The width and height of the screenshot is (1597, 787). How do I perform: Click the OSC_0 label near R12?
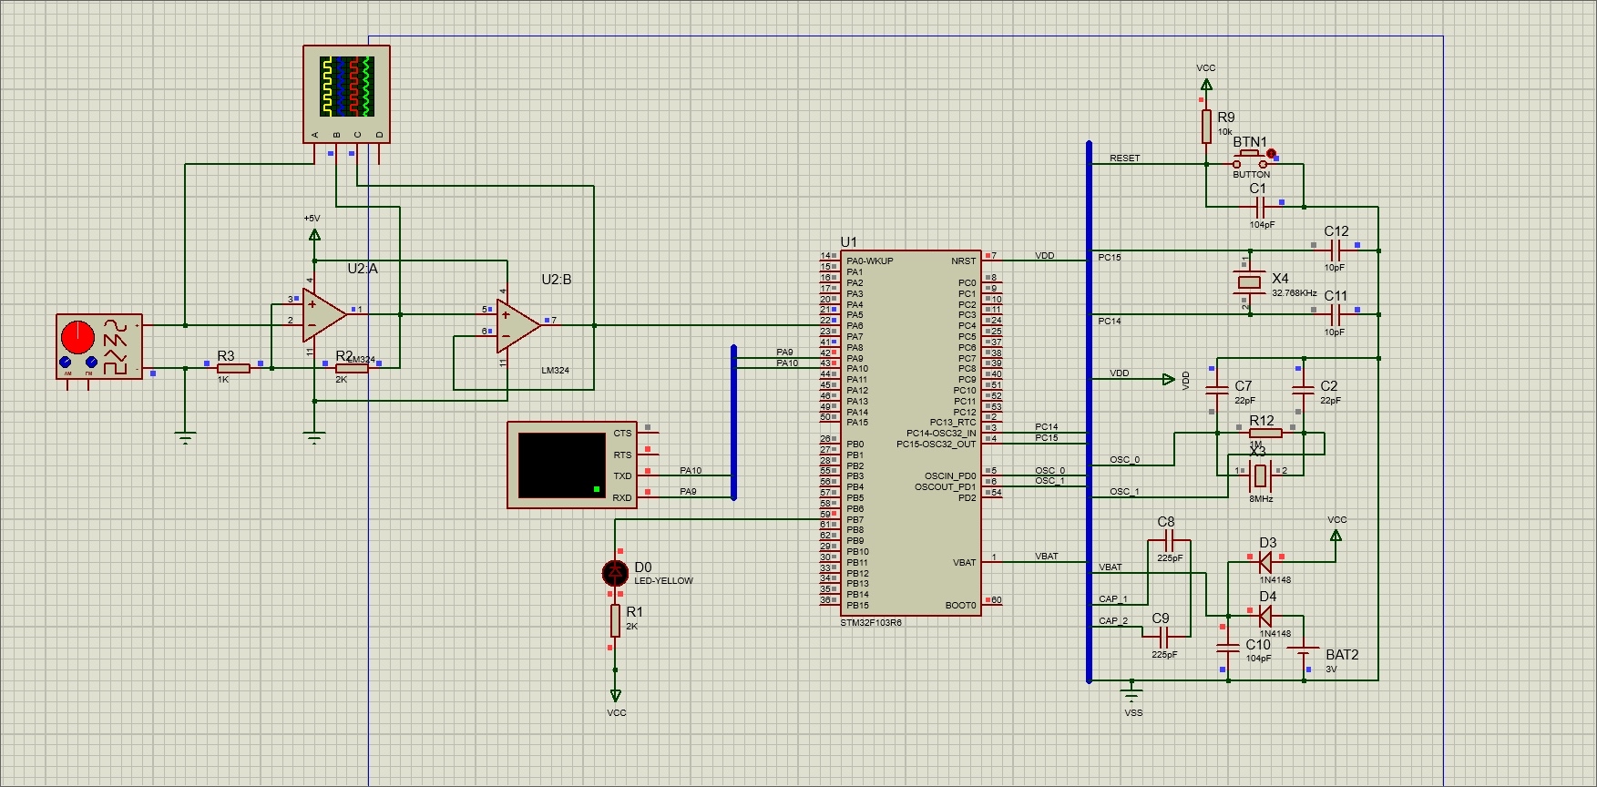[1124, 460]
